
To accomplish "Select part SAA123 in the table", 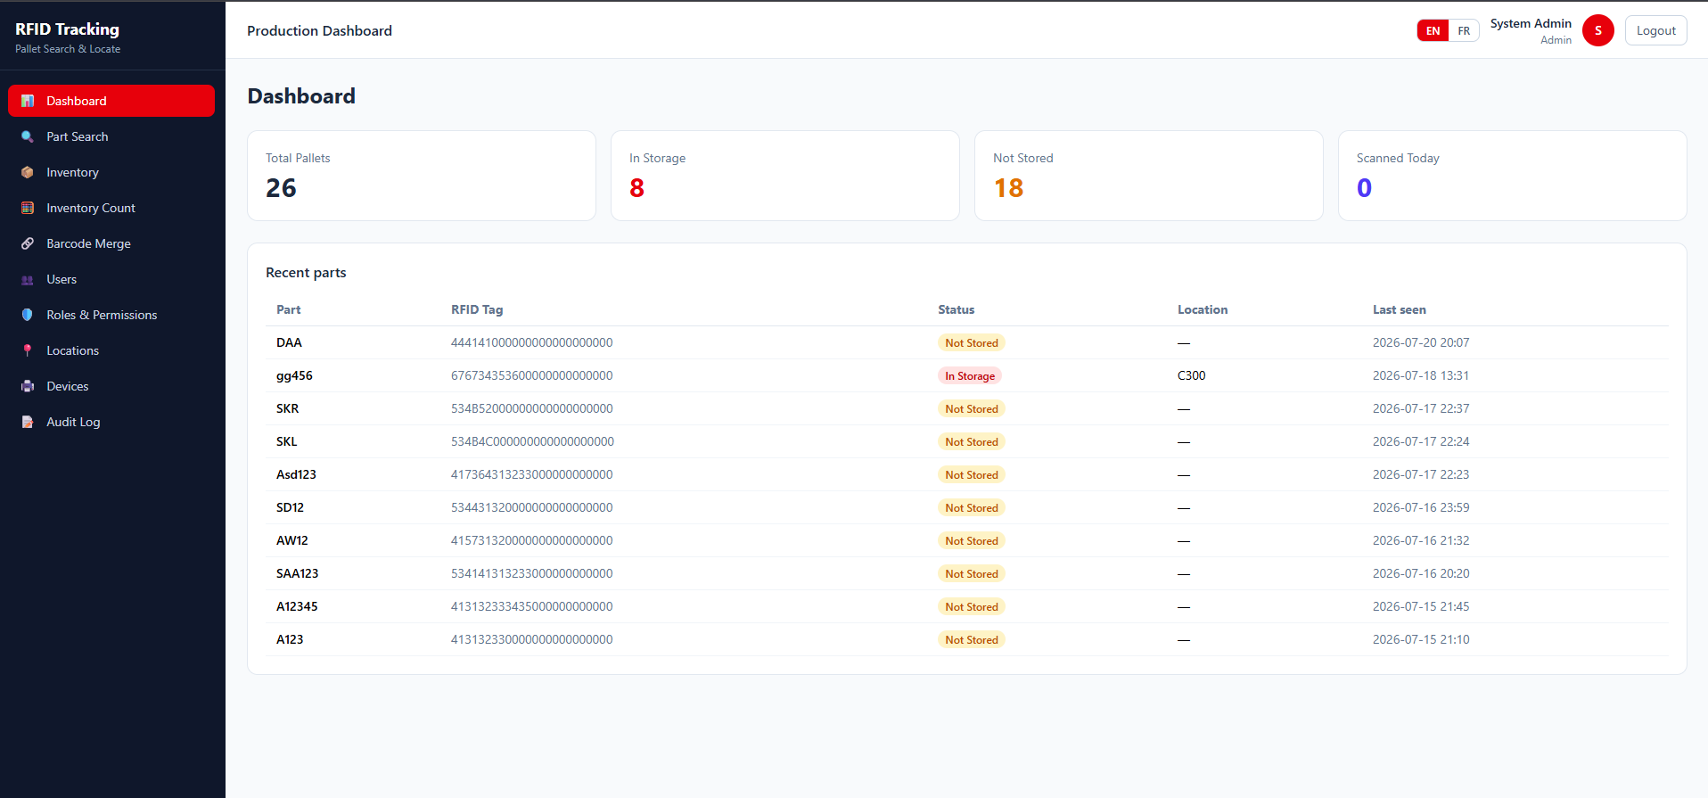I will [297, 573].
